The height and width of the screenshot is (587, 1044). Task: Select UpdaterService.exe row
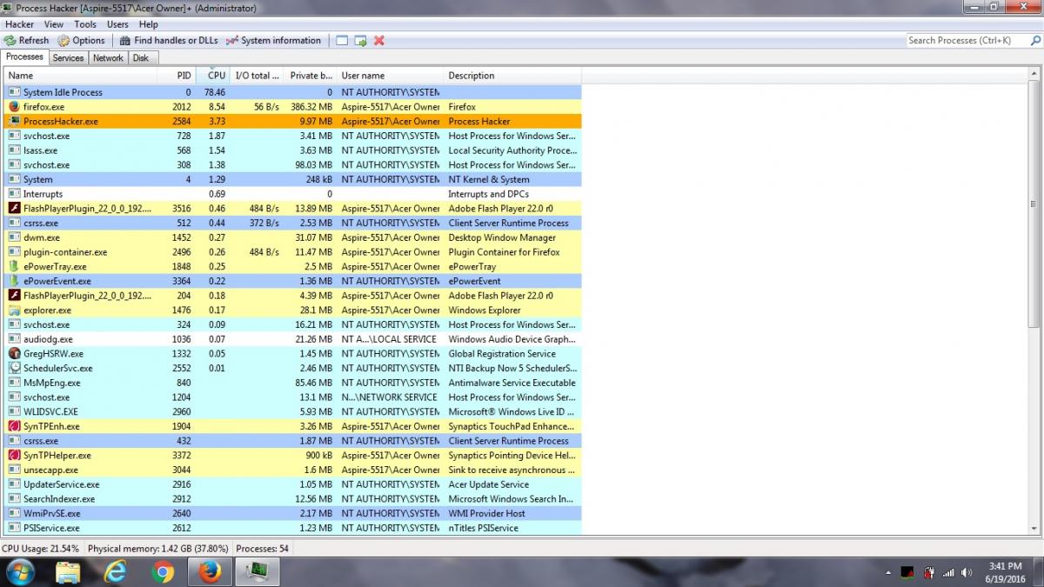(292, 484)
